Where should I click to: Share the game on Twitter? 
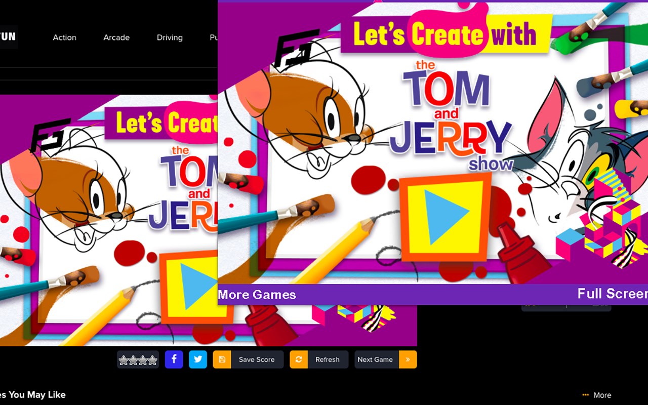coord(198,359)
